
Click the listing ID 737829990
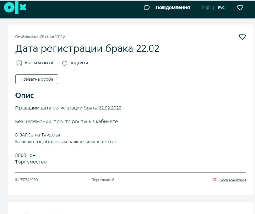(x=26, y=180)
